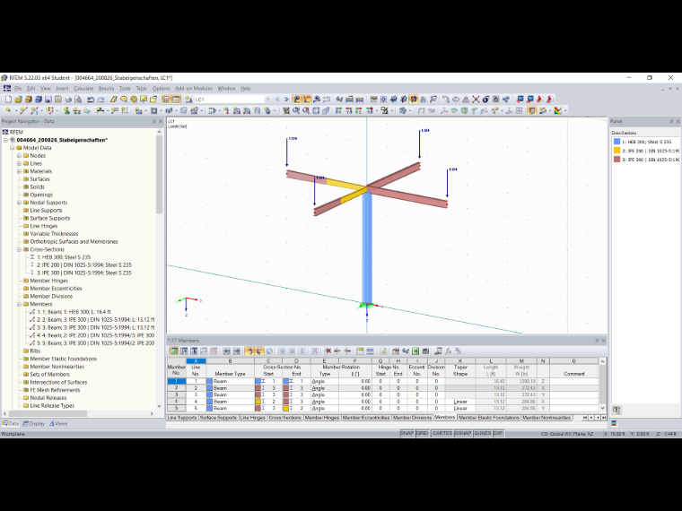This screenshot has height=511, width=682.
Task: Open the Results menu
Action: click(x=106, y=88)
